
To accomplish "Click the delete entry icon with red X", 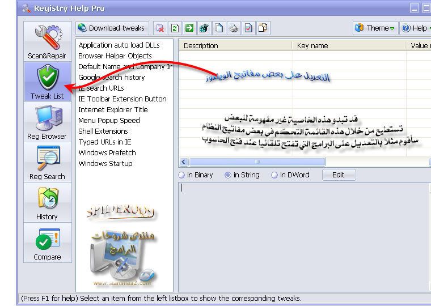I will click(160, 28).
